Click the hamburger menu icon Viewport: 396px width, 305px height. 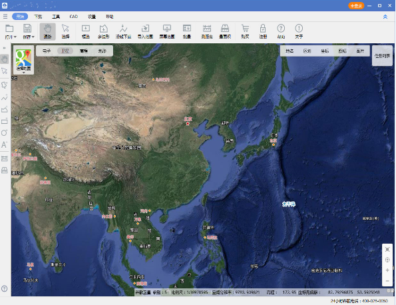[5, 17]
